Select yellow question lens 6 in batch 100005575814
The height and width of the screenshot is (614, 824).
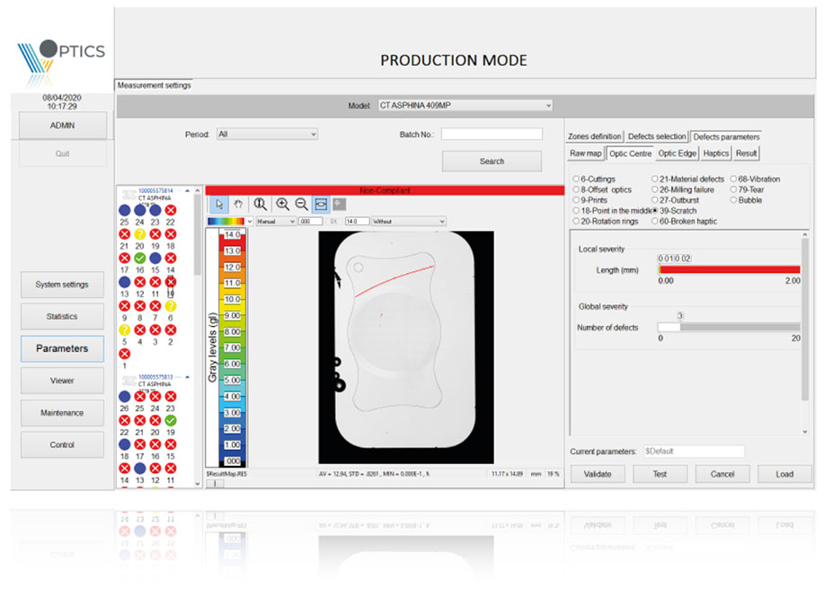(x=170, y=306)
